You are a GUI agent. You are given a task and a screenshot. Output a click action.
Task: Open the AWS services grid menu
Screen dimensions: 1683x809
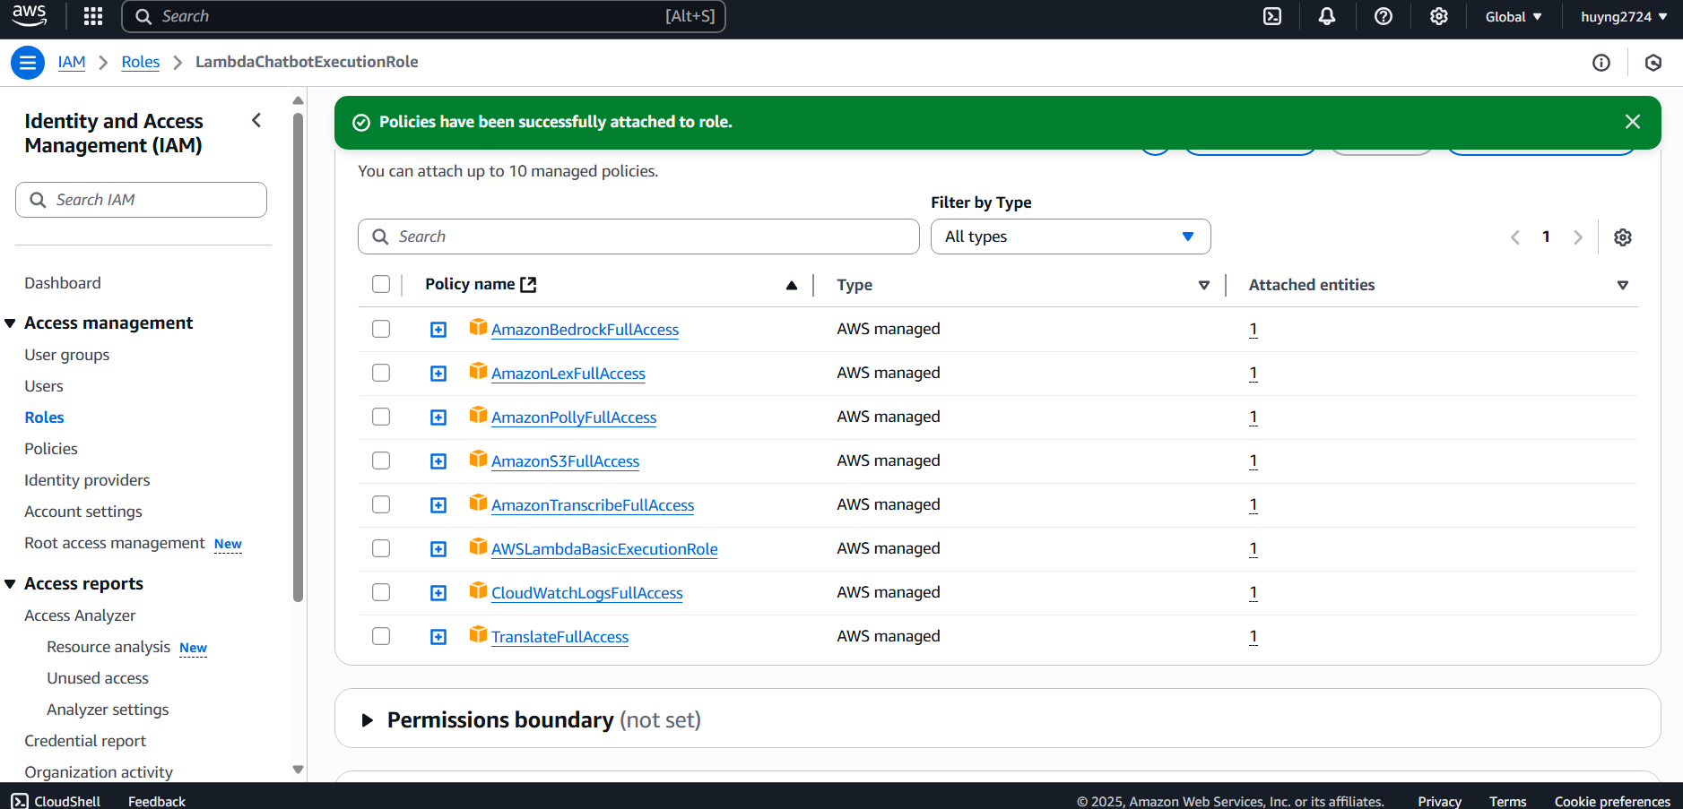(93, 16)
